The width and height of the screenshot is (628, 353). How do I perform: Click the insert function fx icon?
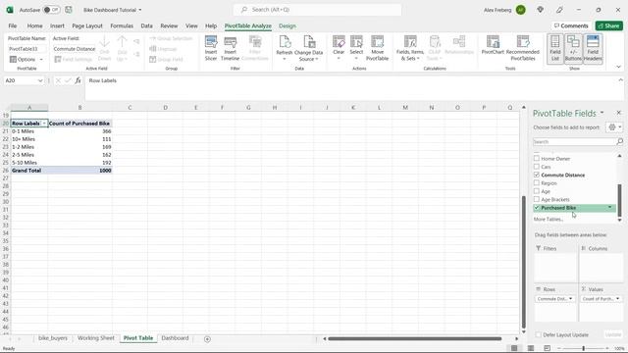pos(78,80)
